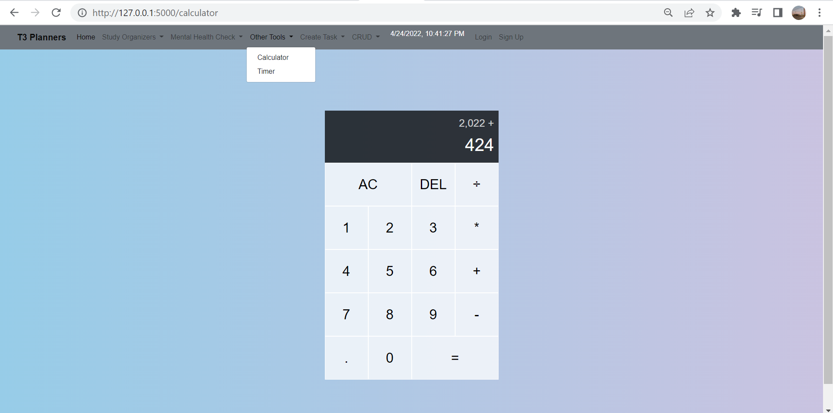833x413 pixels.
Task: Tap digit 0 on the calculator
Action: (390, 358)
